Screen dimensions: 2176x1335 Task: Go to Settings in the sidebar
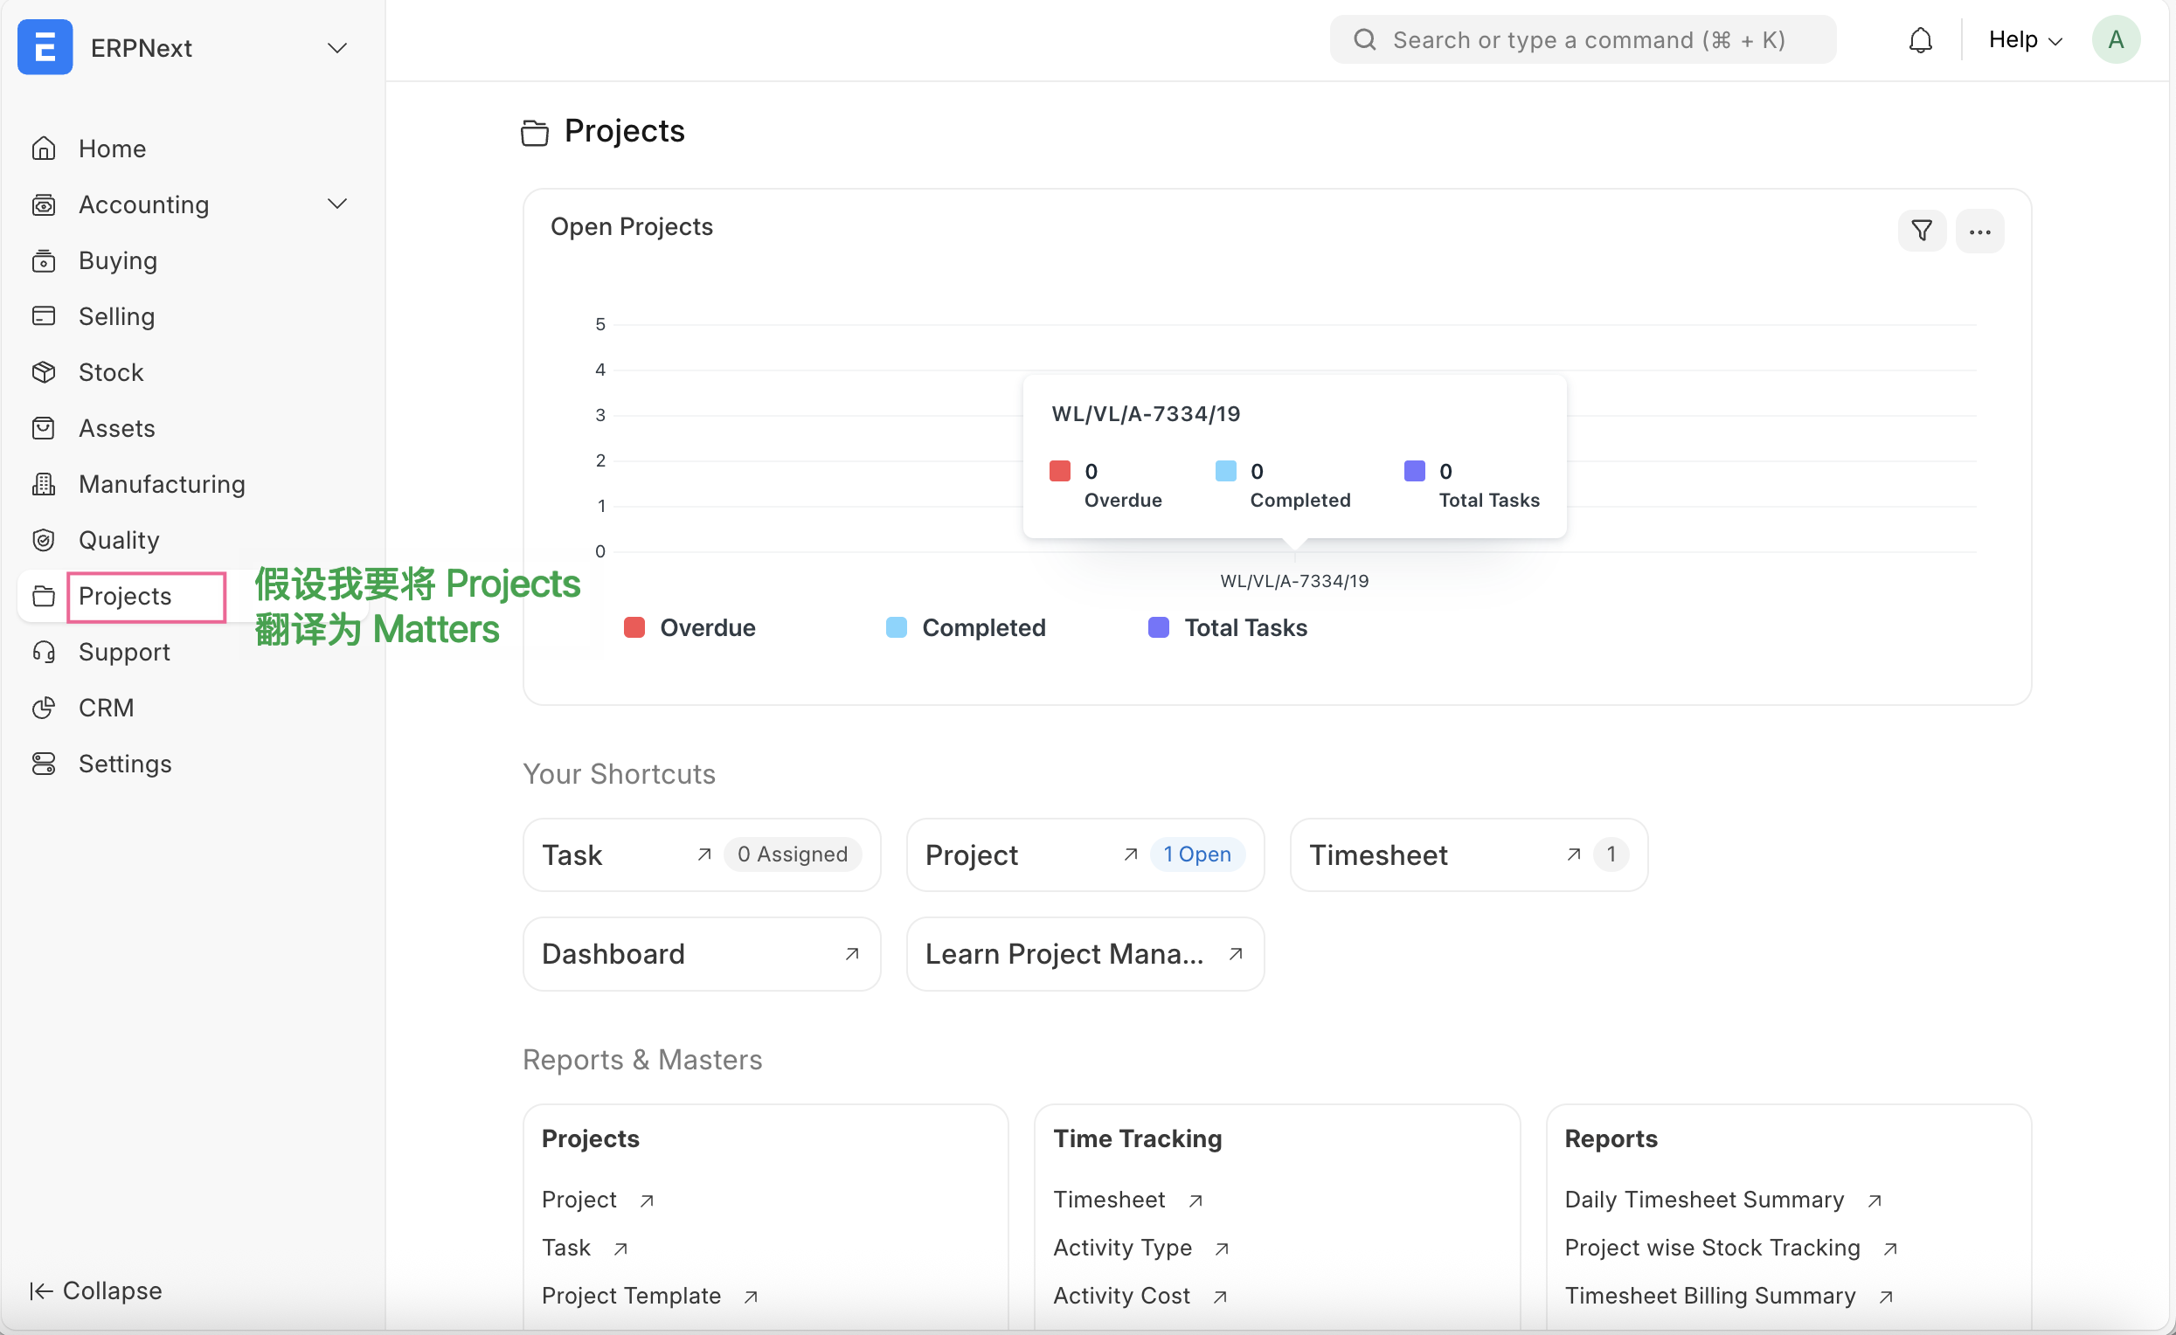pos(124,764)
